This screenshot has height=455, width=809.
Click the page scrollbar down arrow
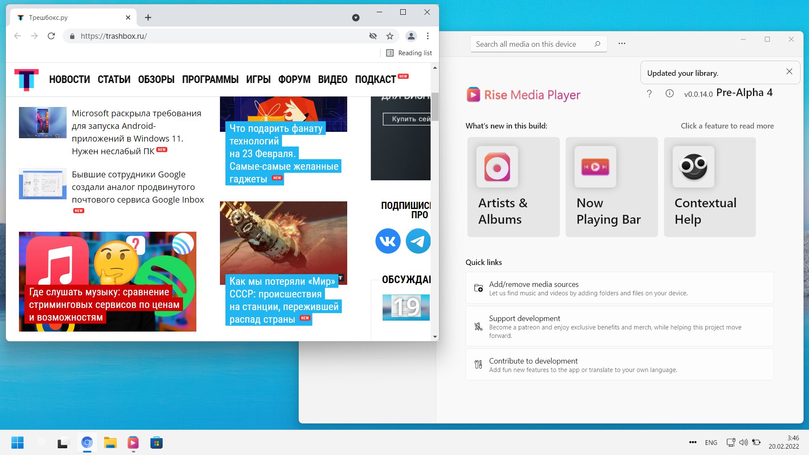435,337
